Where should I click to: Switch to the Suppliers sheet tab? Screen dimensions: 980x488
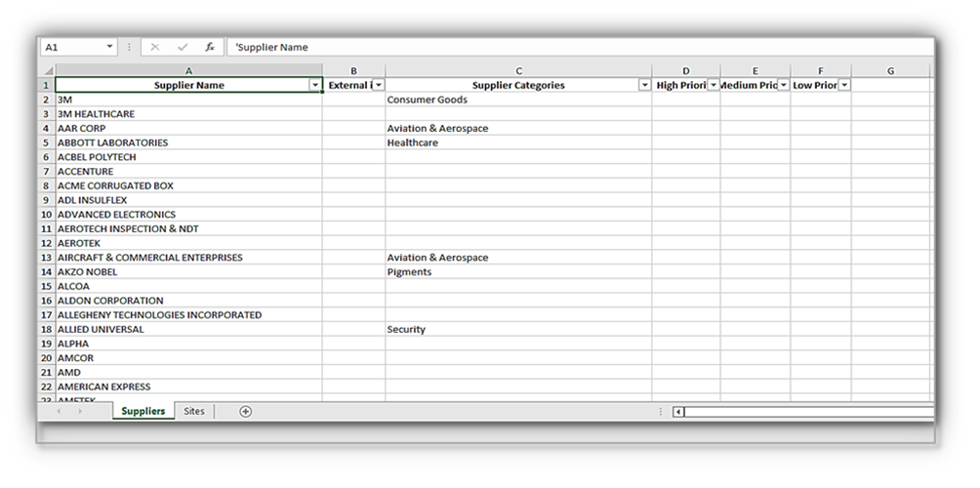pos(143,411)
